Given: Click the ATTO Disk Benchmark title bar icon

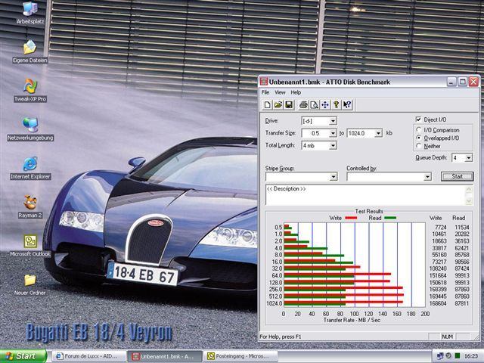Looking at the screenshot, I should point(264,82).
